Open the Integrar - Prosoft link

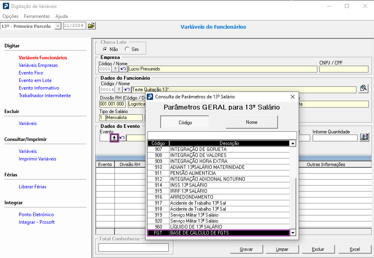tap(37, 222)
